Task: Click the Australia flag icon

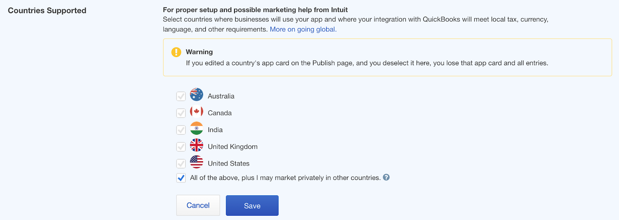Action: coord(197,95)
